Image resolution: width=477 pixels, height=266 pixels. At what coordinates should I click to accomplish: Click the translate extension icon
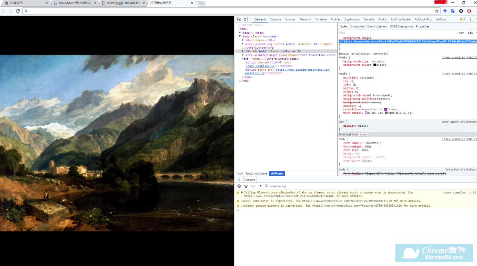[453, 11]
